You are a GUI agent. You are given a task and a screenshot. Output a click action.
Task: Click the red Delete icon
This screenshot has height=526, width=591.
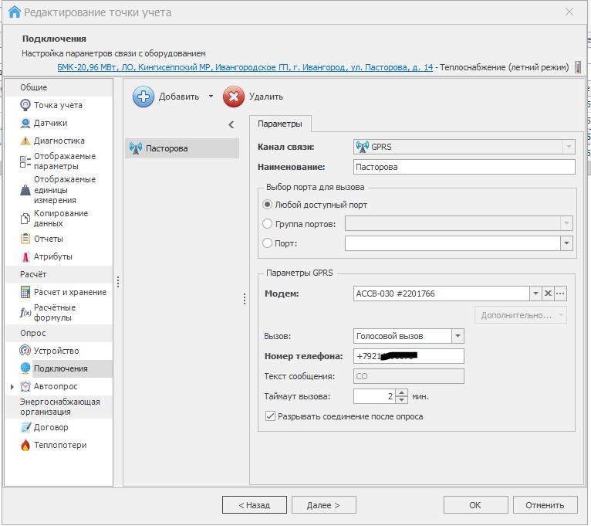tap(234, 97)
